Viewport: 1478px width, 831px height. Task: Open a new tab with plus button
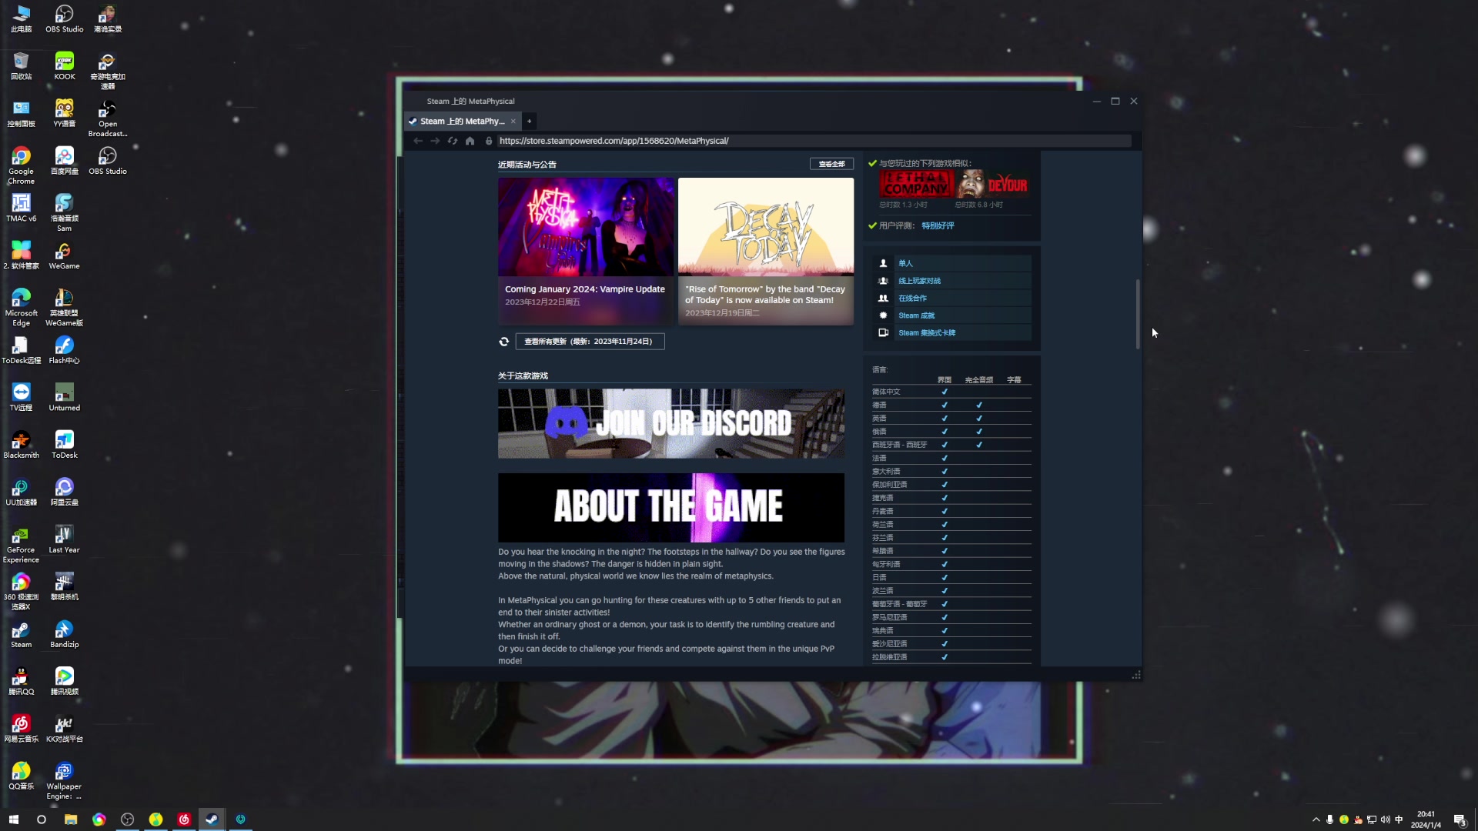tap(530, 122)
